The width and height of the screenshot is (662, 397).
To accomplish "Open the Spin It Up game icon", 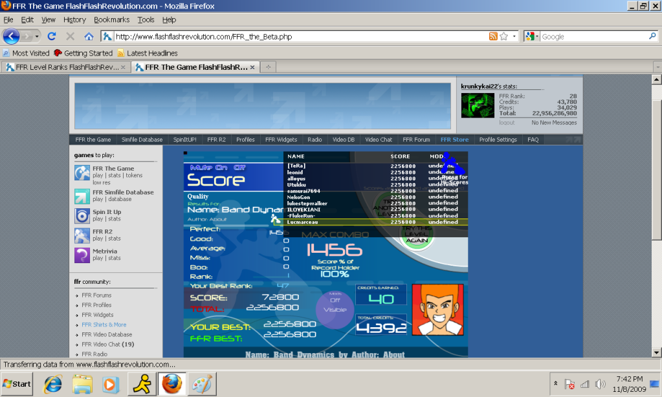I will point(82,215).
